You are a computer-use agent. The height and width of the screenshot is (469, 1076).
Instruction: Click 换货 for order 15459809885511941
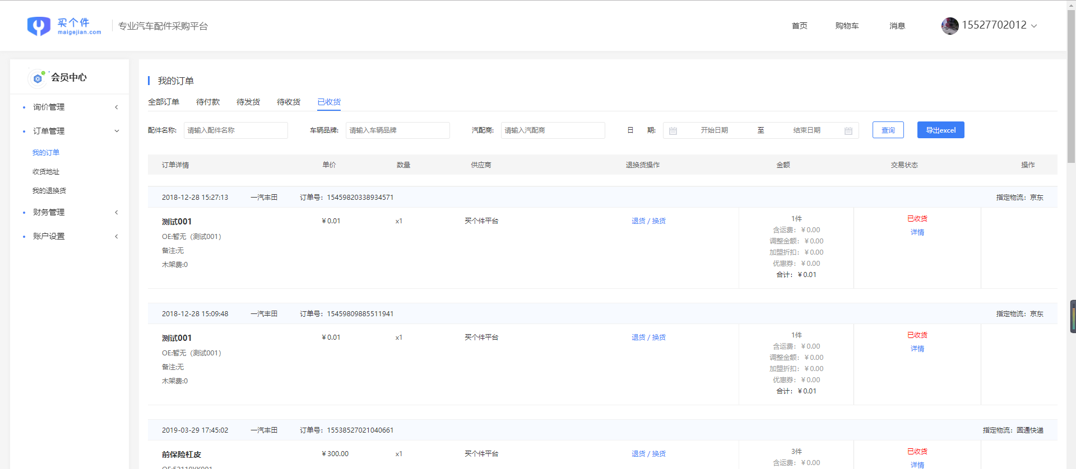(659, 337)
